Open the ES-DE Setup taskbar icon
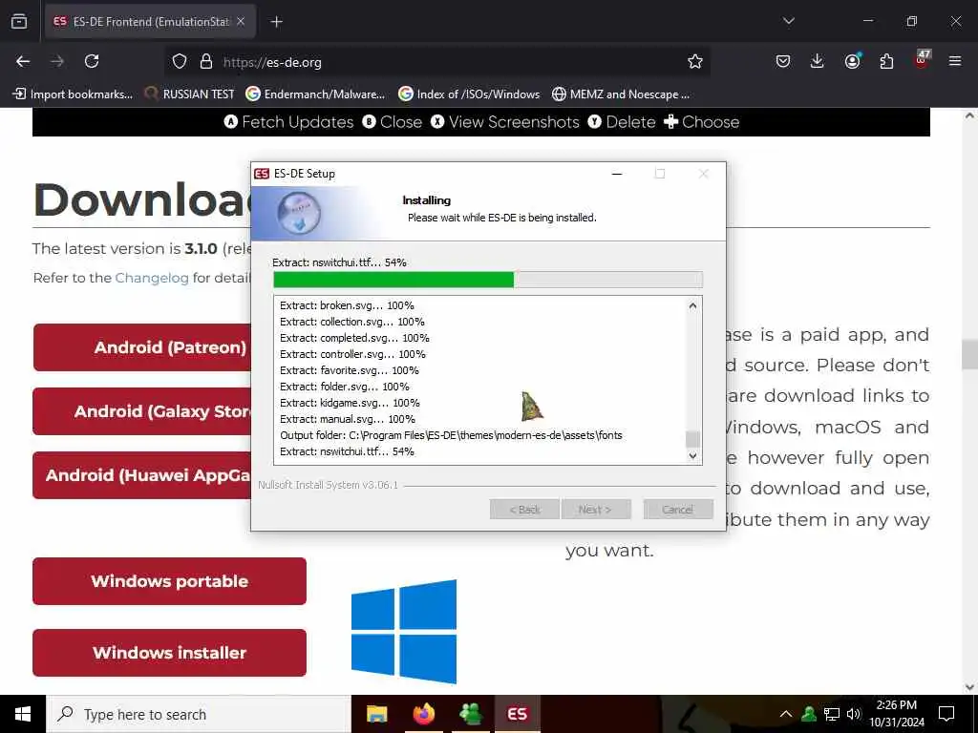Screen dimensions: 978x733 coord(517,714)
